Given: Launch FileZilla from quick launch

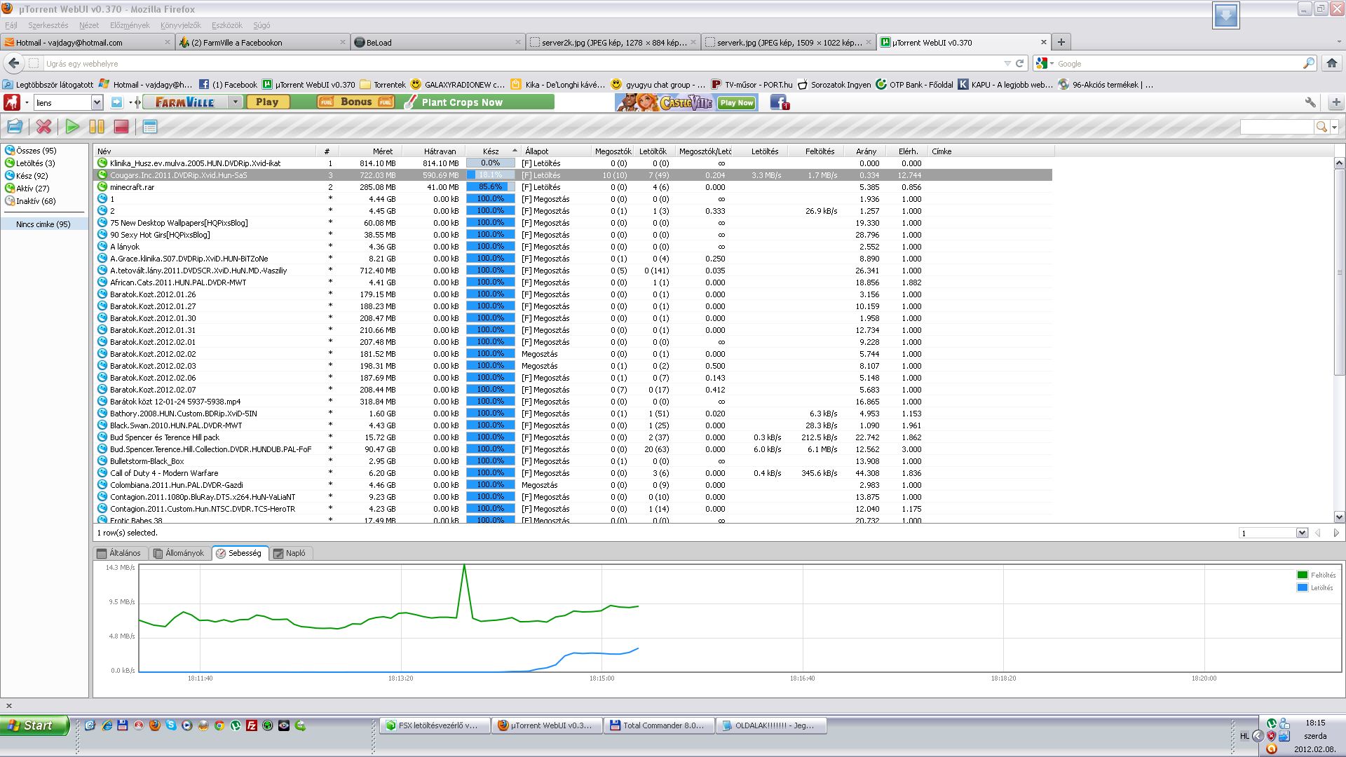Looking at the screenshot, I should click(x=252, y=725).
